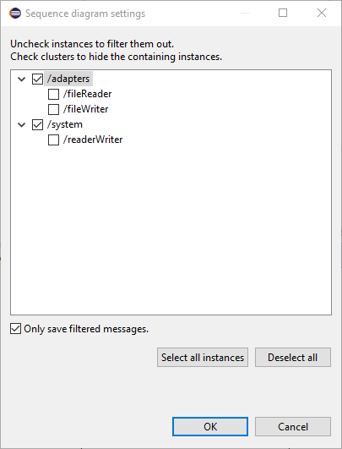
Task: Maximize the settings dialog window
Action: 283,13
